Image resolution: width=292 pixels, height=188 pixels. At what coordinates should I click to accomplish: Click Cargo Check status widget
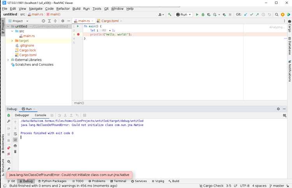[211, 186]
